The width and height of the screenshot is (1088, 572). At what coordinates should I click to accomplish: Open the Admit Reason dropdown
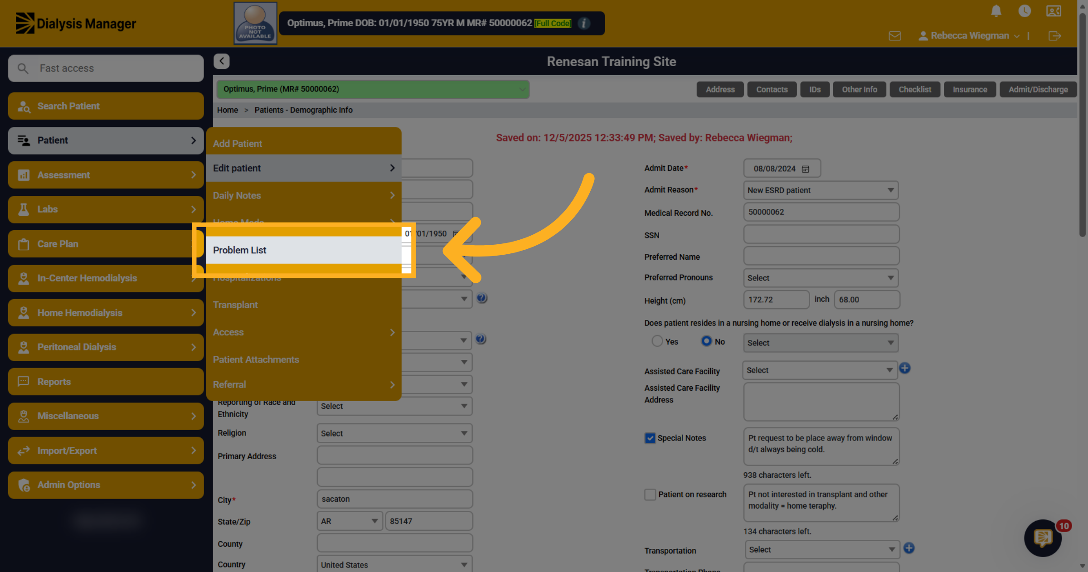click(821, 190)
